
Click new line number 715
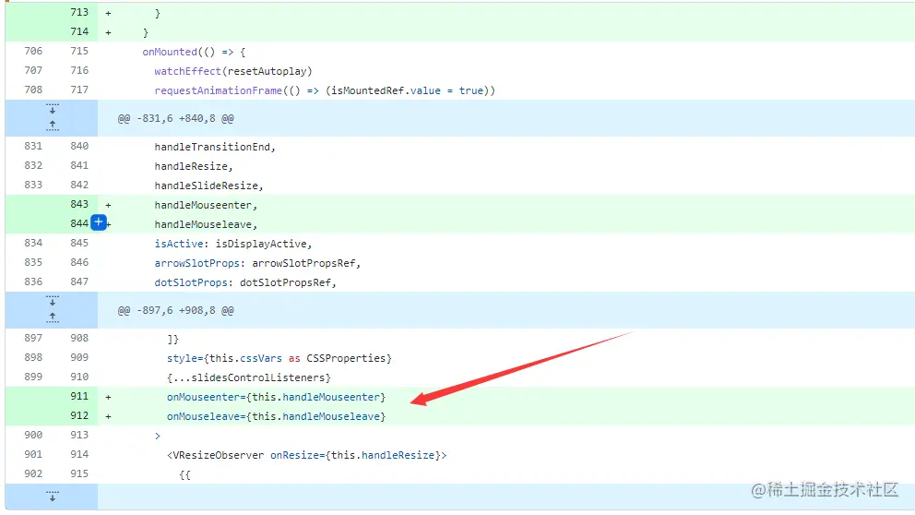(79, 51)
